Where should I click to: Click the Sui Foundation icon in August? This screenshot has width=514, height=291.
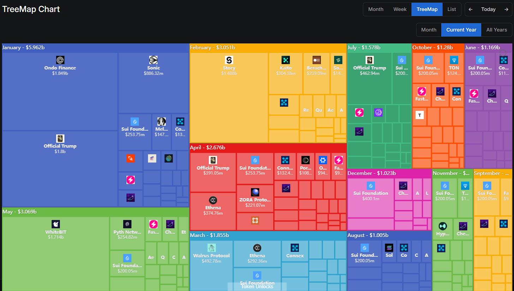(365, 248)
